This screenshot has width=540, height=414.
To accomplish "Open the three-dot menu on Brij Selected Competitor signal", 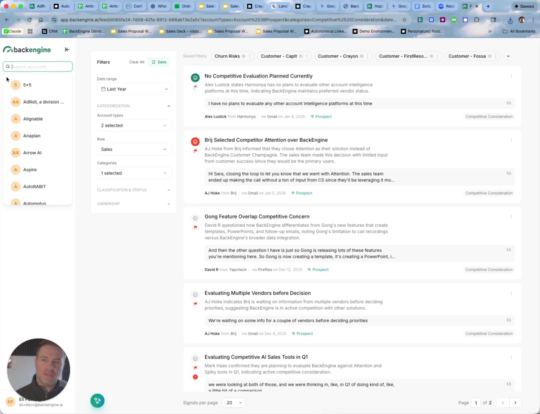I will pos(511,140).
